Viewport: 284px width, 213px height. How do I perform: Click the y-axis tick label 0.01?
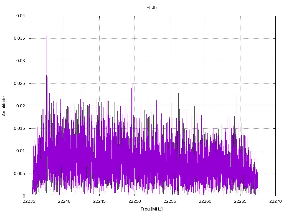tap(21, 151)
